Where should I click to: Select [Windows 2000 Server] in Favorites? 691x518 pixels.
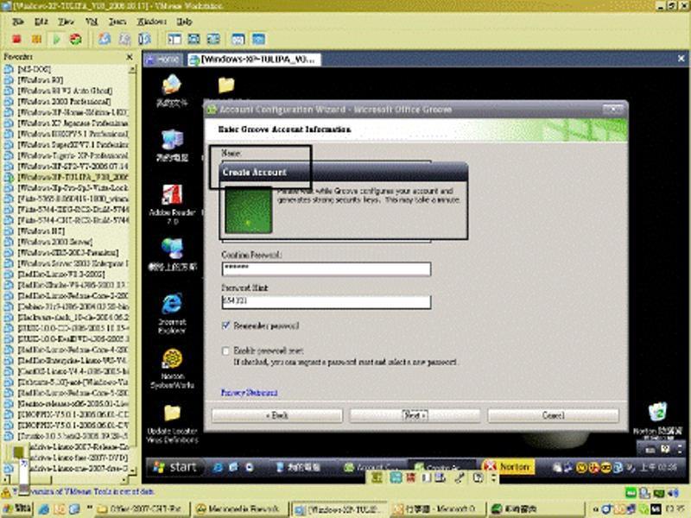pos(55,243)
